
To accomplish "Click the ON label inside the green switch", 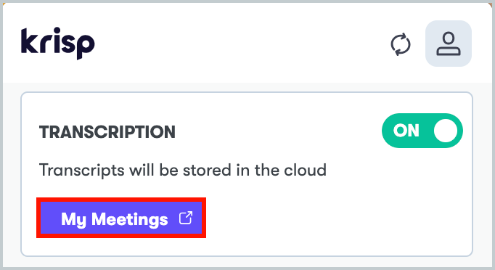I will coord(406,131).
